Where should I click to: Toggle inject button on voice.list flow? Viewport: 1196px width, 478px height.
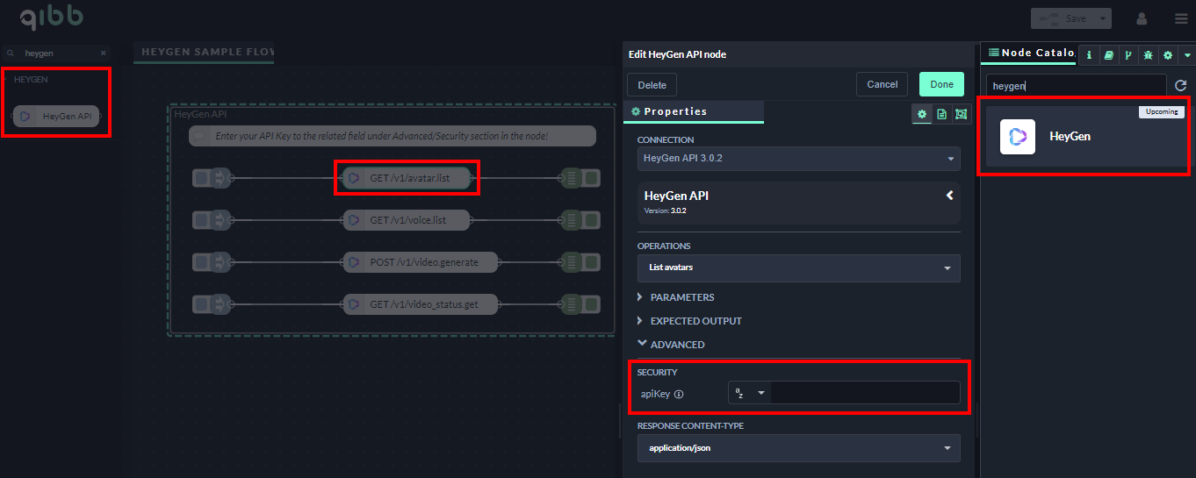(x=201, y=220)
